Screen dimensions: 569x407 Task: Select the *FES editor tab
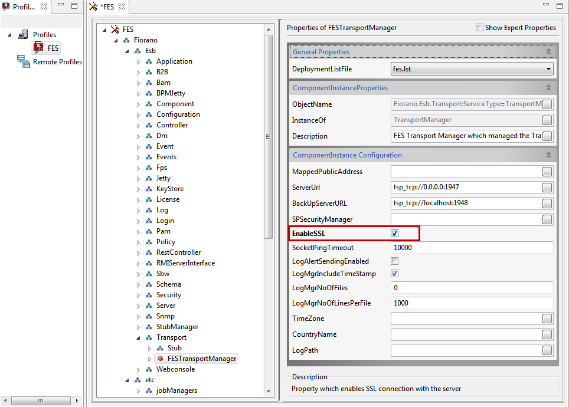tap(107, 6)
